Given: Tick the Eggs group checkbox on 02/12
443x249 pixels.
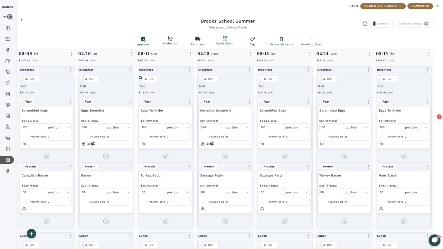Looking at the screenshot, I should pyautogui.click(x=200, y=101).
